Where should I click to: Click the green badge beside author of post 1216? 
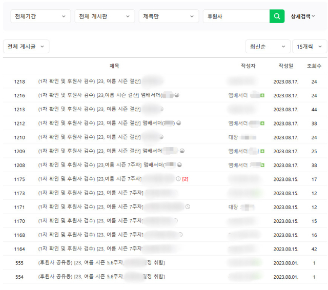click(262, 95)
